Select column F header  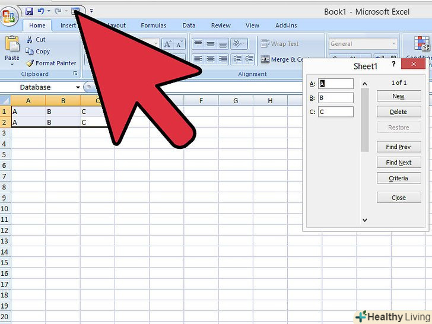[201, 100]
